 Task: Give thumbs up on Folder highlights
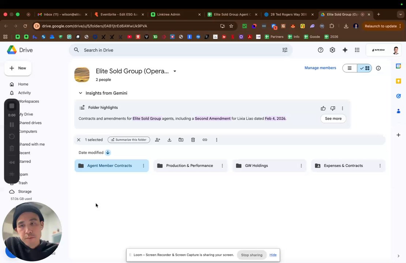point(323,108)
